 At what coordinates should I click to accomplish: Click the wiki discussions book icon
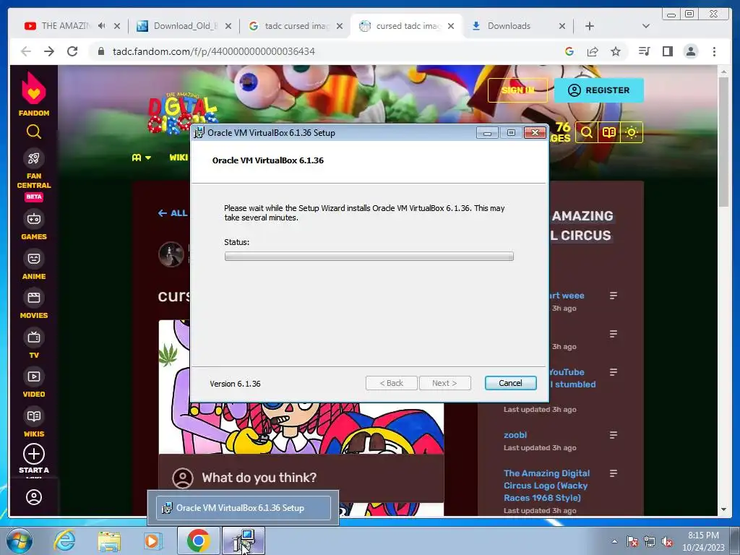608,132
